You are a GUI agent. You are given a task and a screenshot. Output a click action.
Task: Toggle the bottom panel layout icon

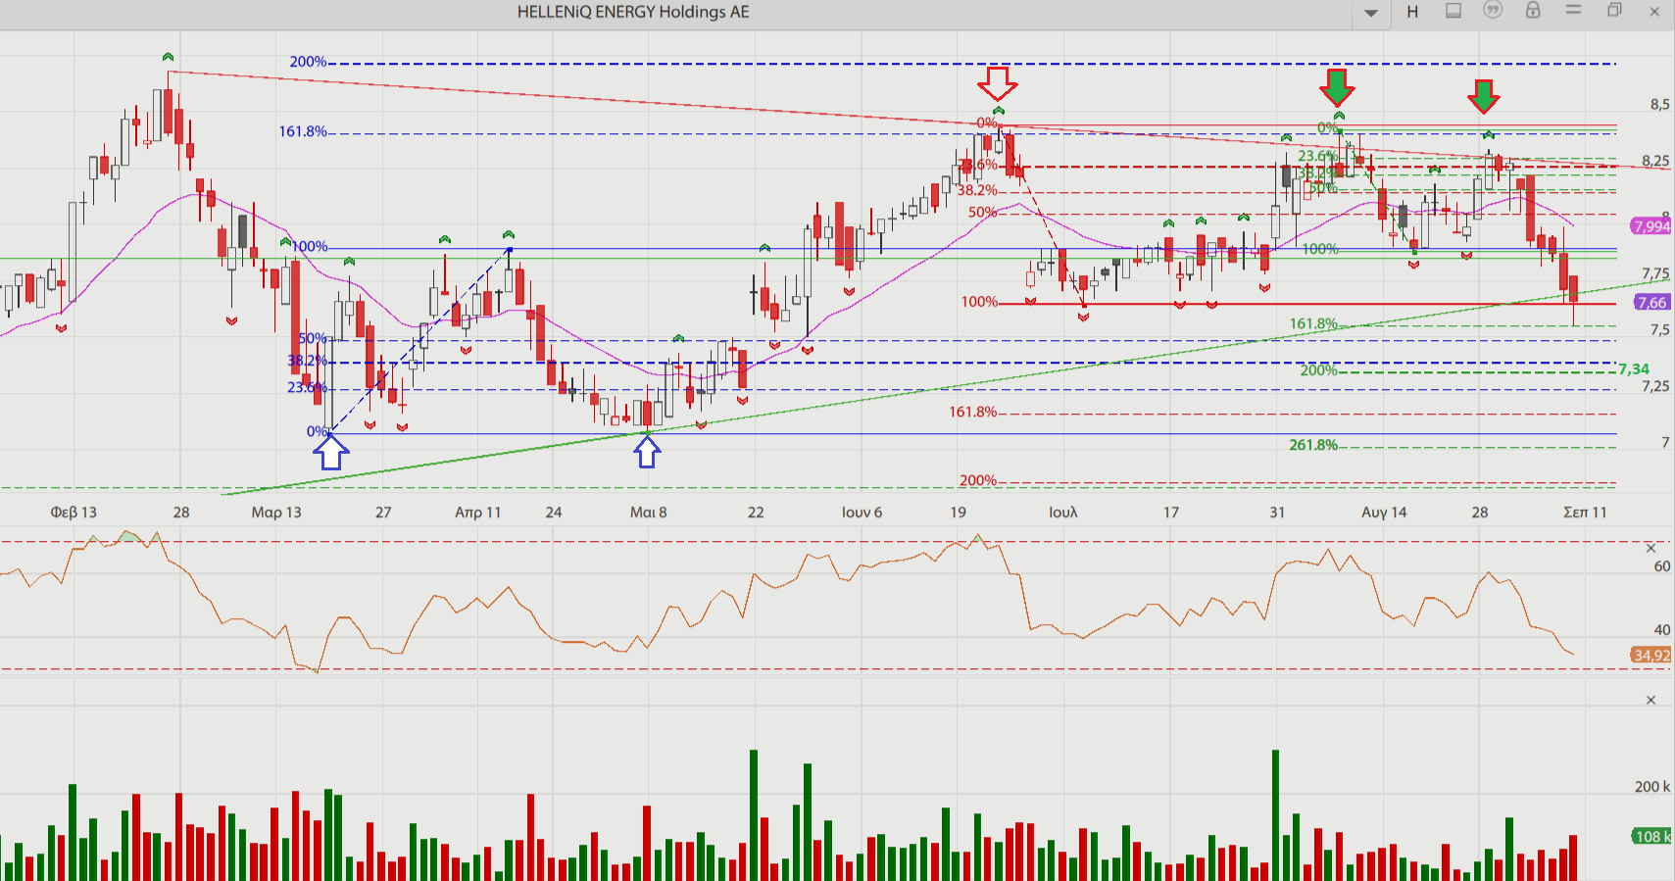[1453, 11]
